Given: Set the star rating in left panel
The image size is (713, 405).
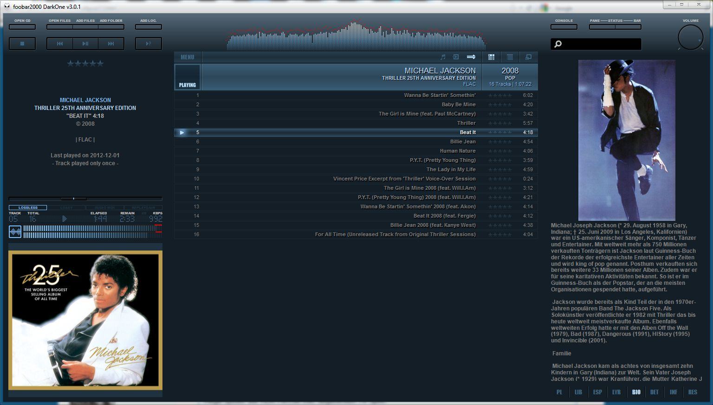Looking at the screenshot, I should click(85, 64).
